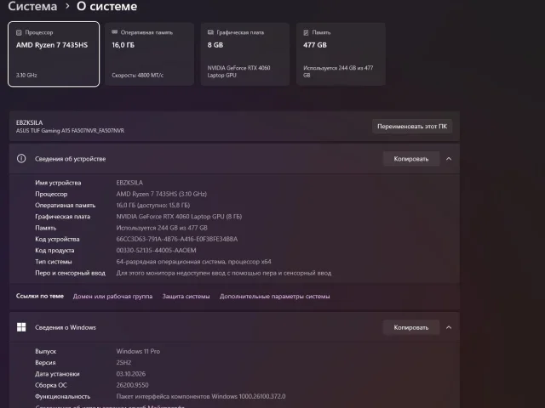Select device ID 66CC3D63-791A value
The width and height of the screenshot is (545, 408).
177,239
